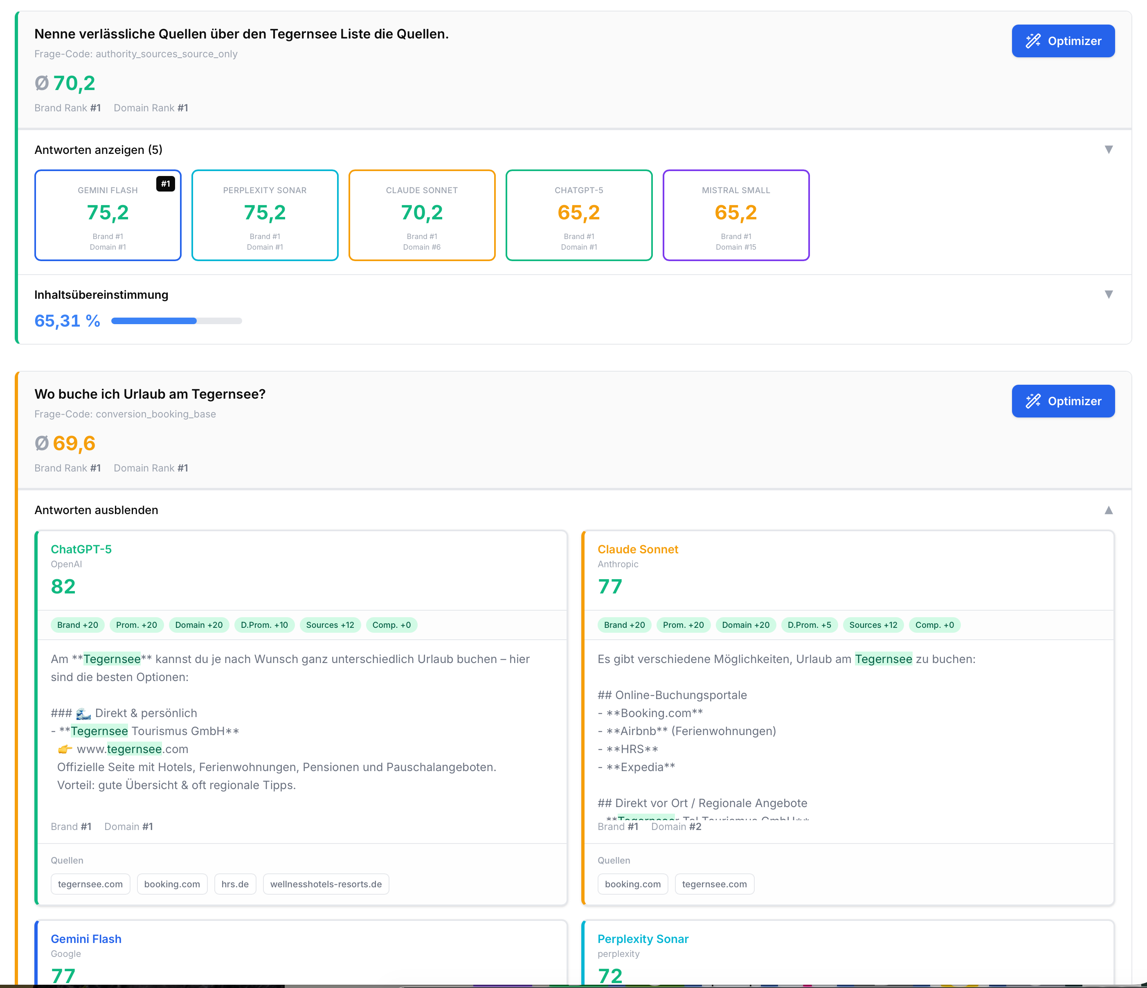Open the wellnesshotels-resorts.de source chip
This screenshot has width=1147, height=988.
pos(326,884)
